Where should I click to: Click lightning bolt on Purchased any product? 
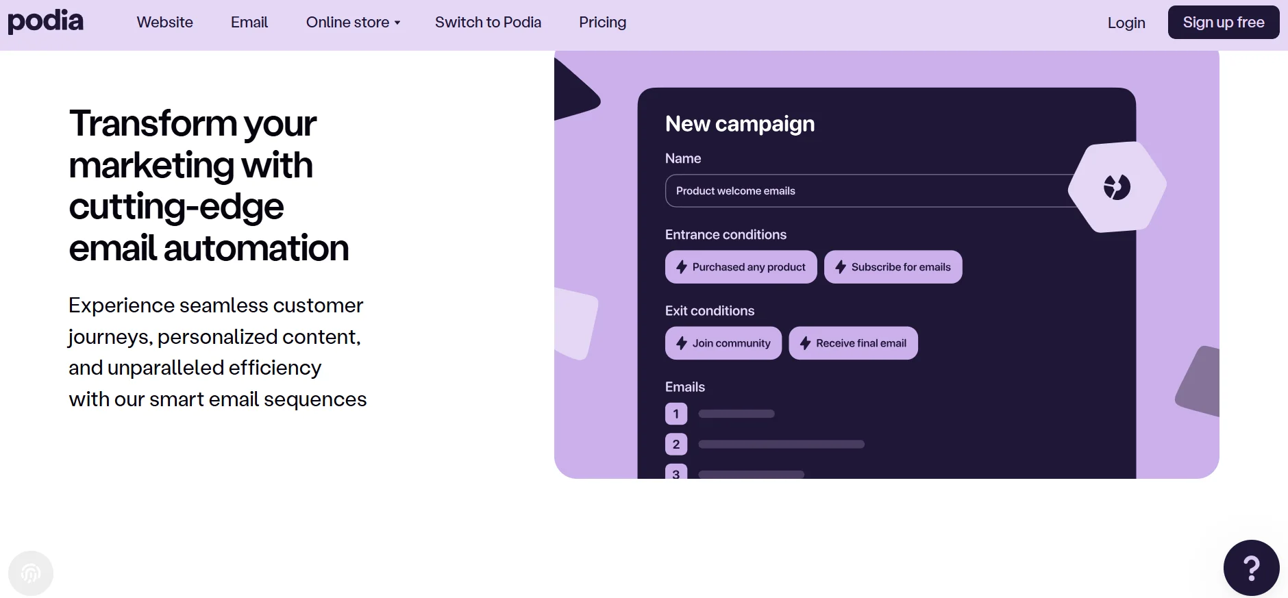click(x=682, y=267)
